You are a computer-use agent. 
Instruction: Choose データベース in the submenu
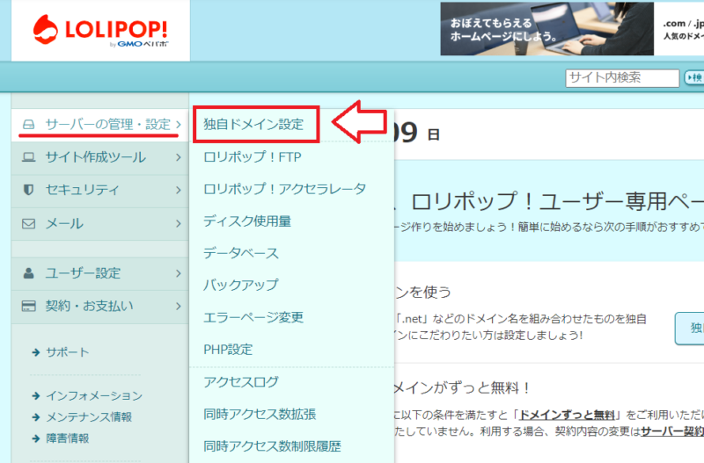click(x=240, y=253)
